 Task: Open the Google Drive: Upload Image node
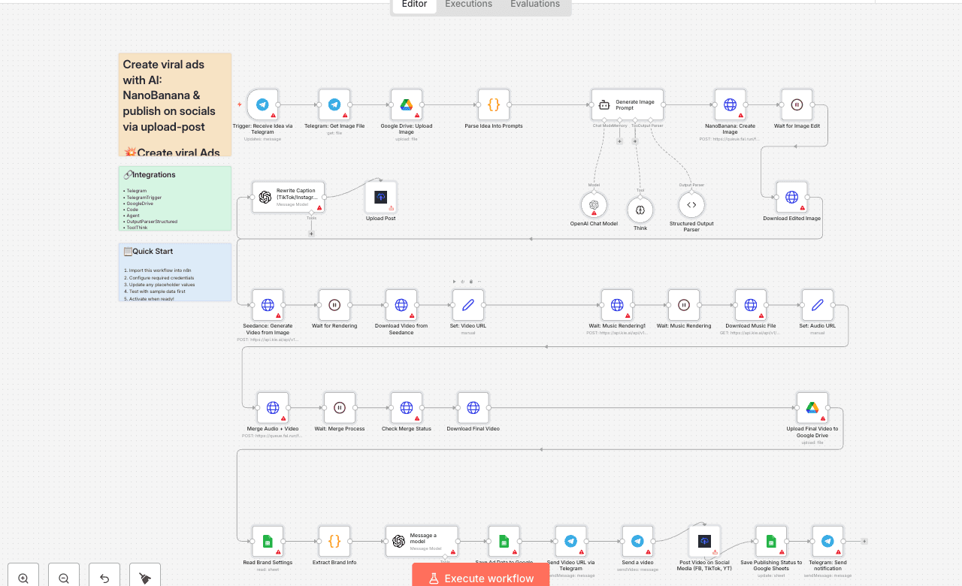point(407,105)
